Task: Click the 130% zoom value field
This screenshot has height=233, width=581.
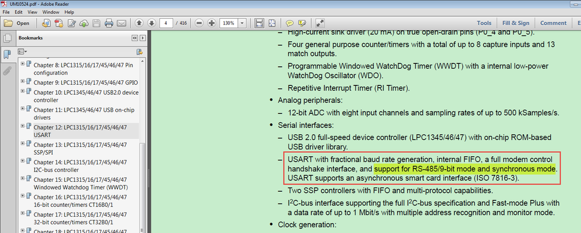Action: [229, 23]
